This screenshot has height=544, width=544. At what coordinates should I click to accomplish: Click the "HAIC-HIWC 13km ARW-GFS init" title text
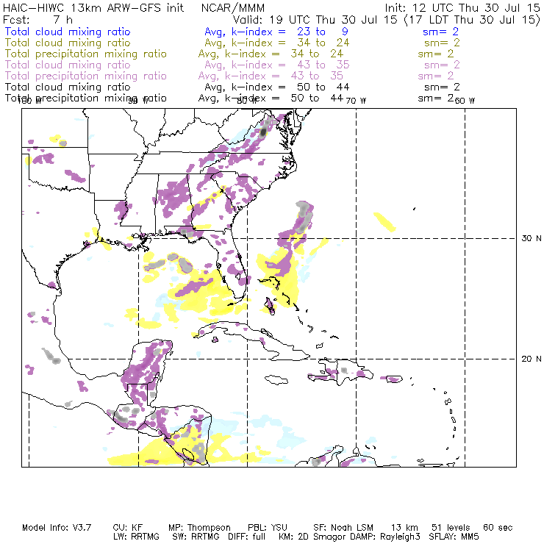[93, 7]
